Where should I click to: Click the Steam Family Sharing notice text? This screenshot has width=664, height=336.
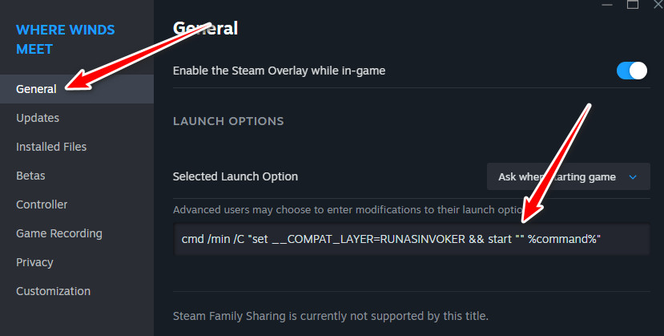pyautogui.click(x=330, y=315)
